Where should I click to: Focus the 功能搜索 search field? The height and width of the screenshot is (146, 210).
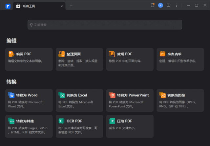(105, 25)
